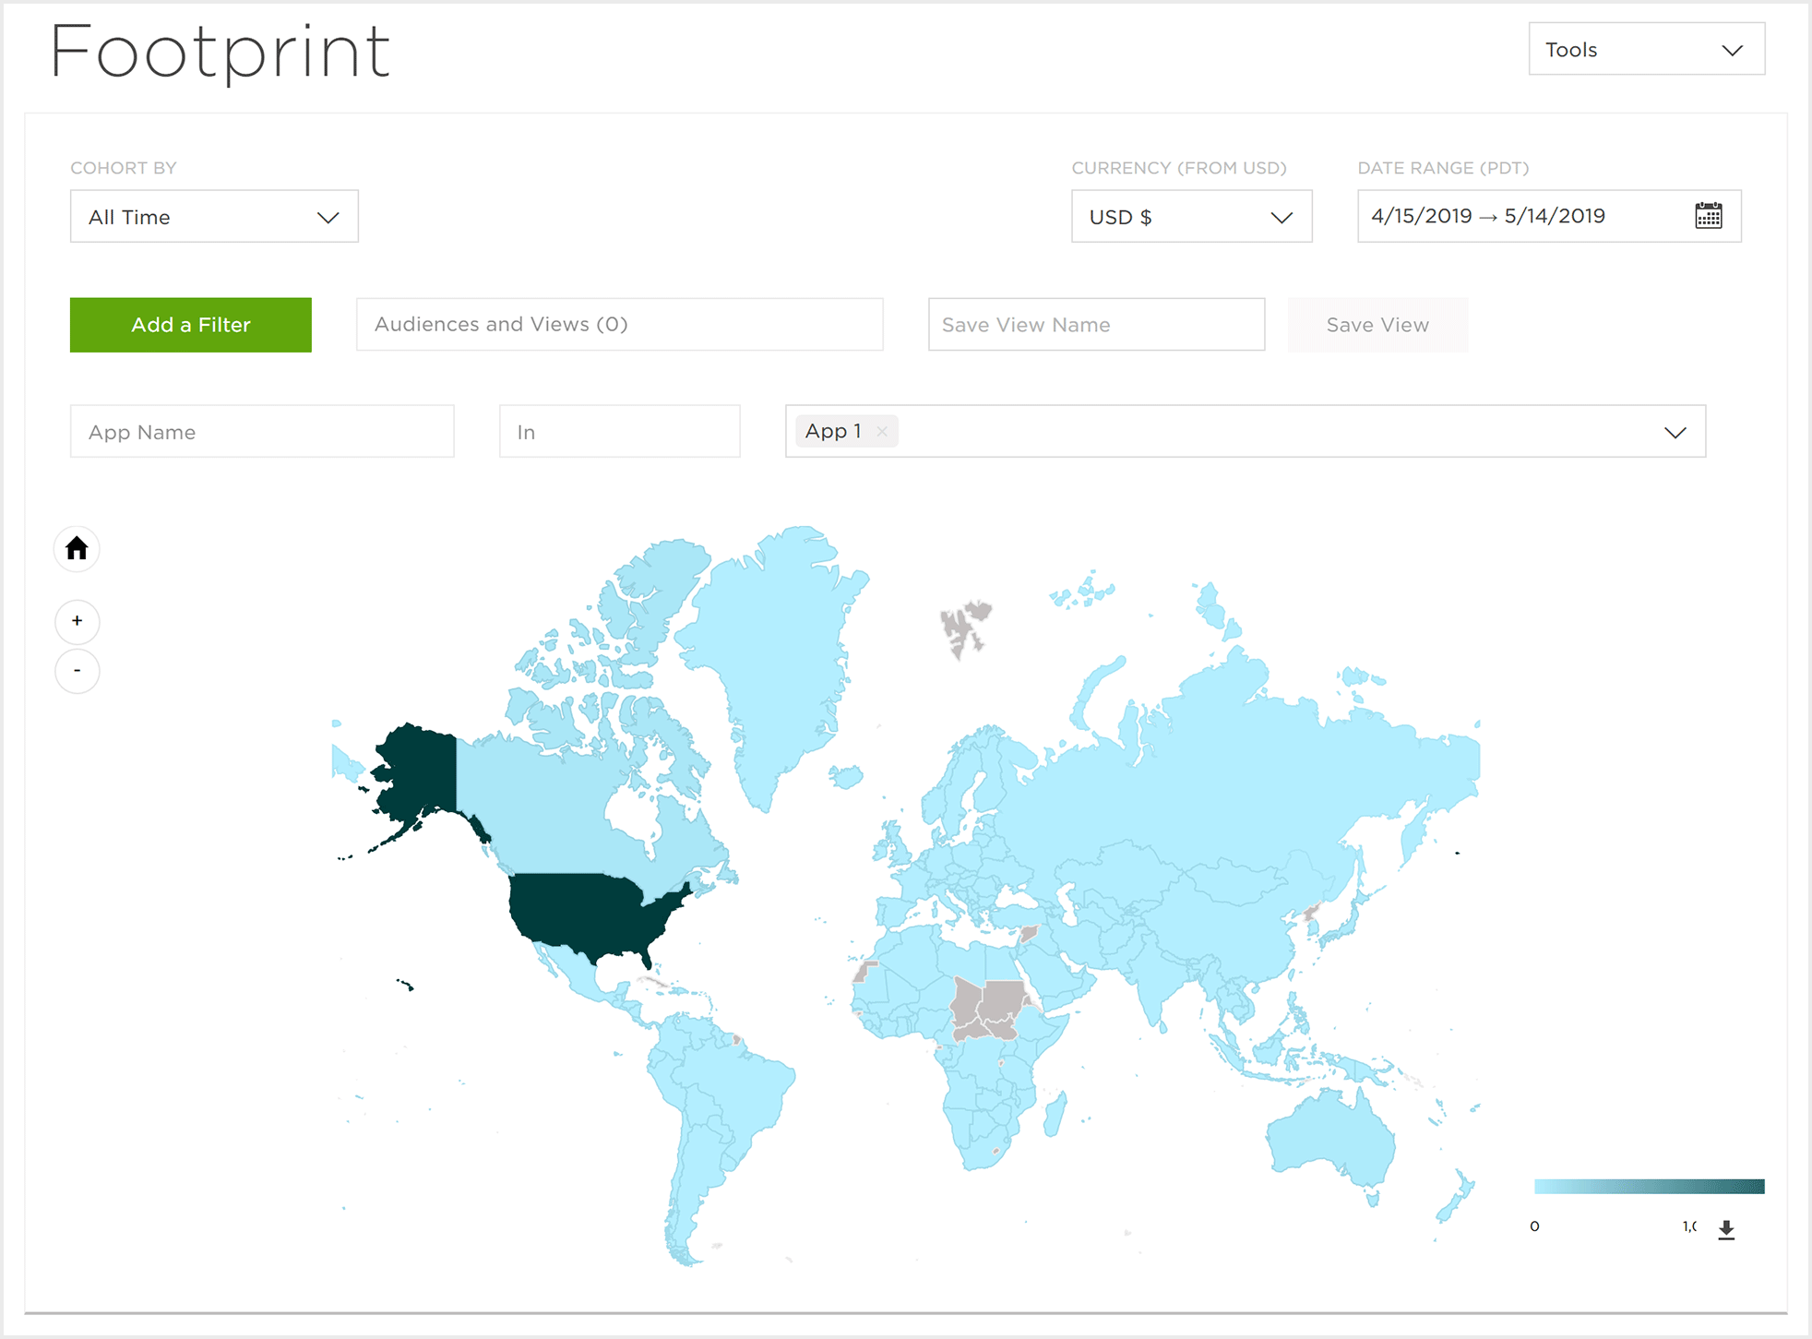
Task: Click the In operator field
Action: click(x=619, y=432)
